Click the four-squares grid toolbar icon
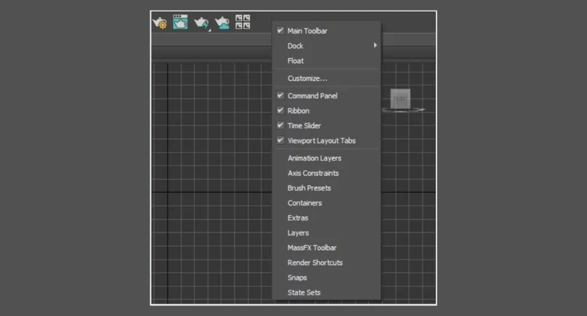 click(242, 22)
